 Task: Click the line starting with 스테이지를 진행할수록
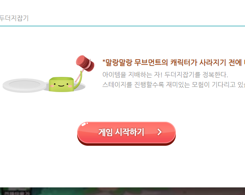coord(173,84)
